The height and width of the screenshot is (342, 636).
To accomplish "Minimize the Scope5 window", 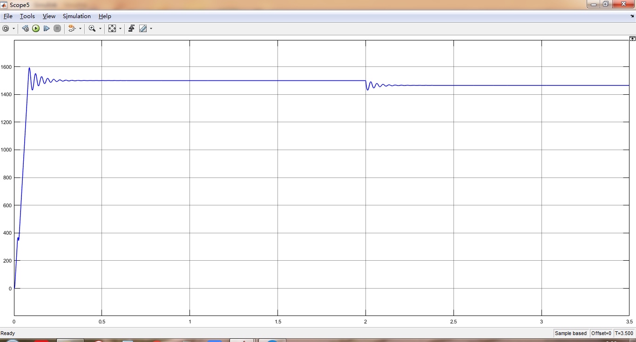I will point(593,4).
